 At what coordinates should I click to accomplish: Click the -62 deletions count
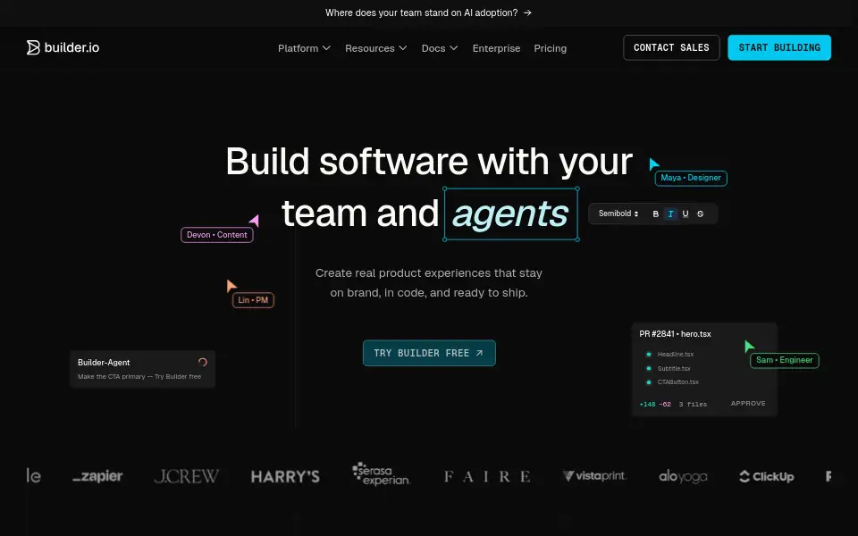tap(665, 404)
